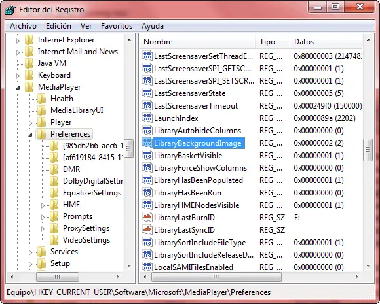Click the folder icon of DMR
This screenshot has width=380, height=304.
click(x=54, y=169)
